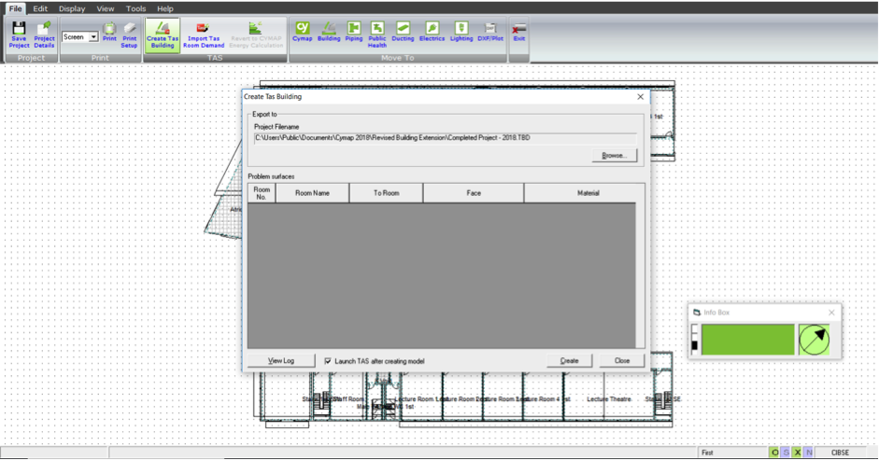Click the CIBSE status bar entry
Screen dimensions: 879x460
pyautogui.click(x=840, y=453)
